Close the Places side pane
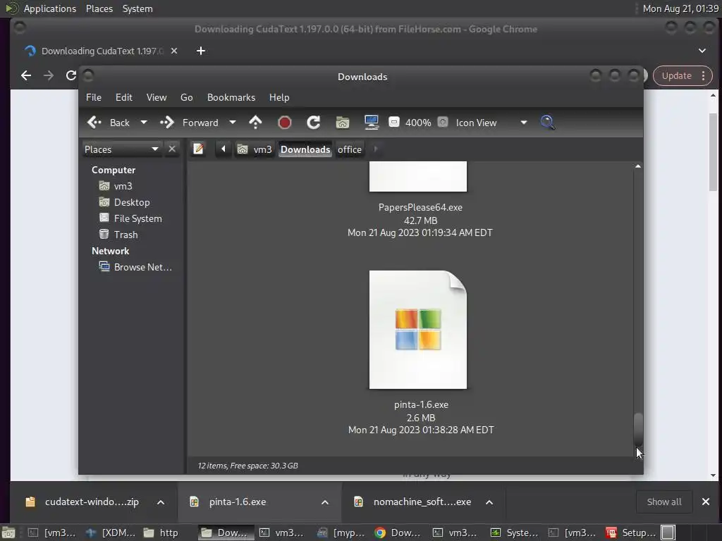 point(172,149)
